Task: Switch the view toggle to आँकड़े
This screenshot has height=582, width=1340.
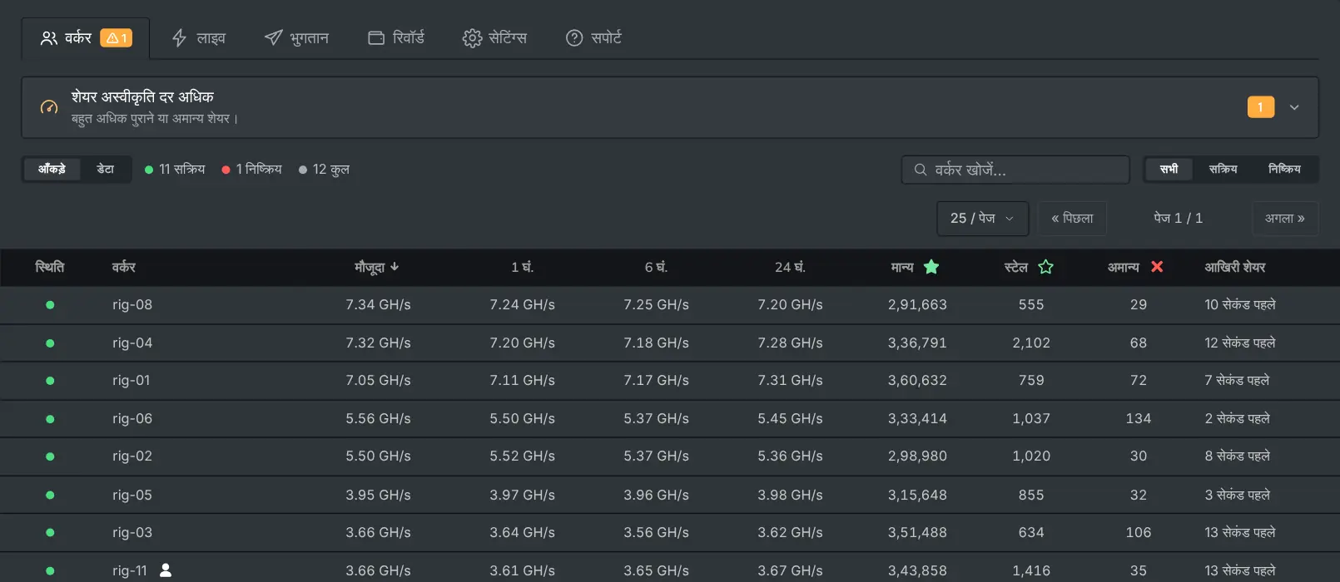Action: [x=52, y=170]
